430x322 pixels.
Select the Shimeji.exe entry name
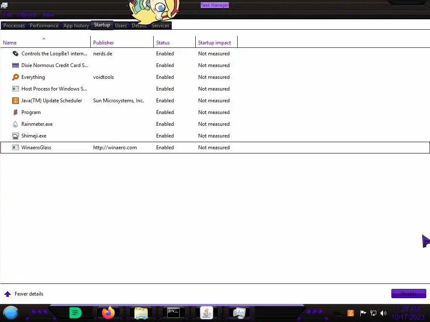tap(34, 136)
